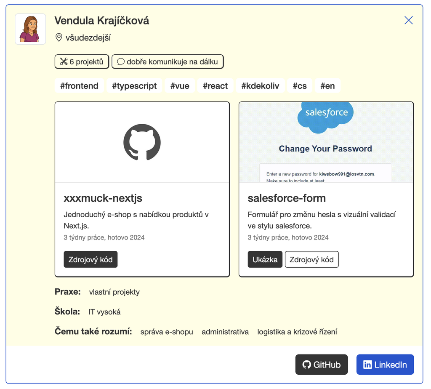The width and height of the screenshot is (431, 389).
Task: Select the #frontend tag
Action: (x=79, y=86)
